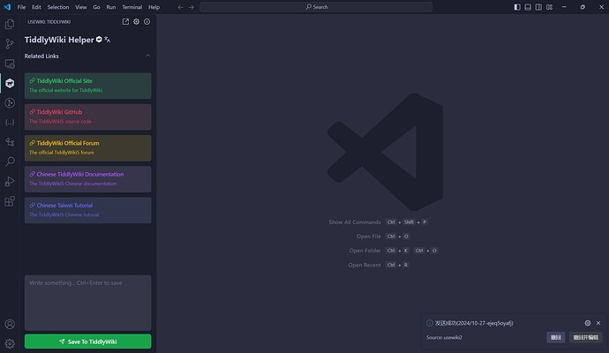The width and height of the screenshot is (609, 353).
Task: Open the Terminal menu
Action: pos(132,7)
